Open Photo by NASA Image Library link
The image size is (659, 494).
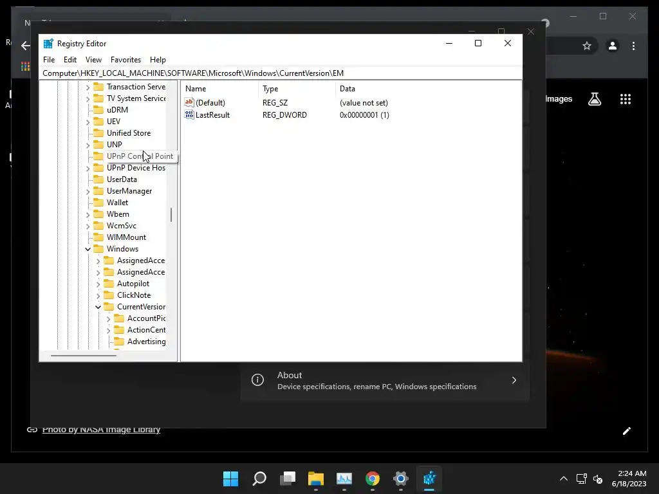(x=101, y=429)
